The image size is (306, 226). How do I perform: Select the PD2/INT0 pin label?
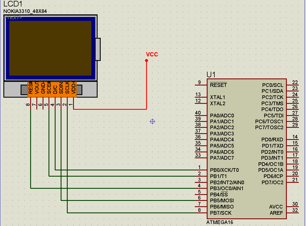272,152
